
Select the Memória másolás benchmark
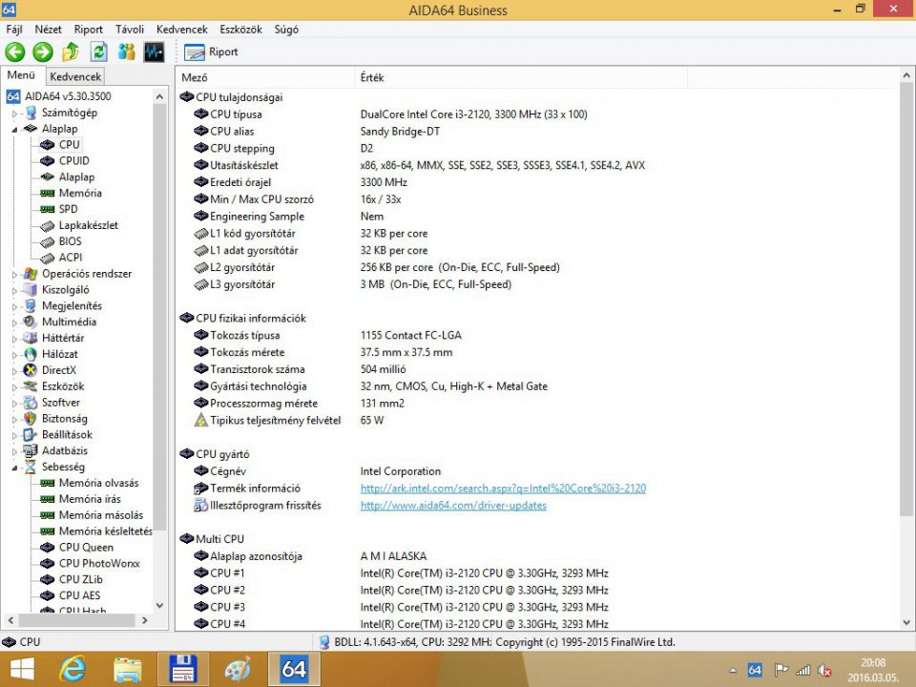pyautogui.click(x=101, y=515)
